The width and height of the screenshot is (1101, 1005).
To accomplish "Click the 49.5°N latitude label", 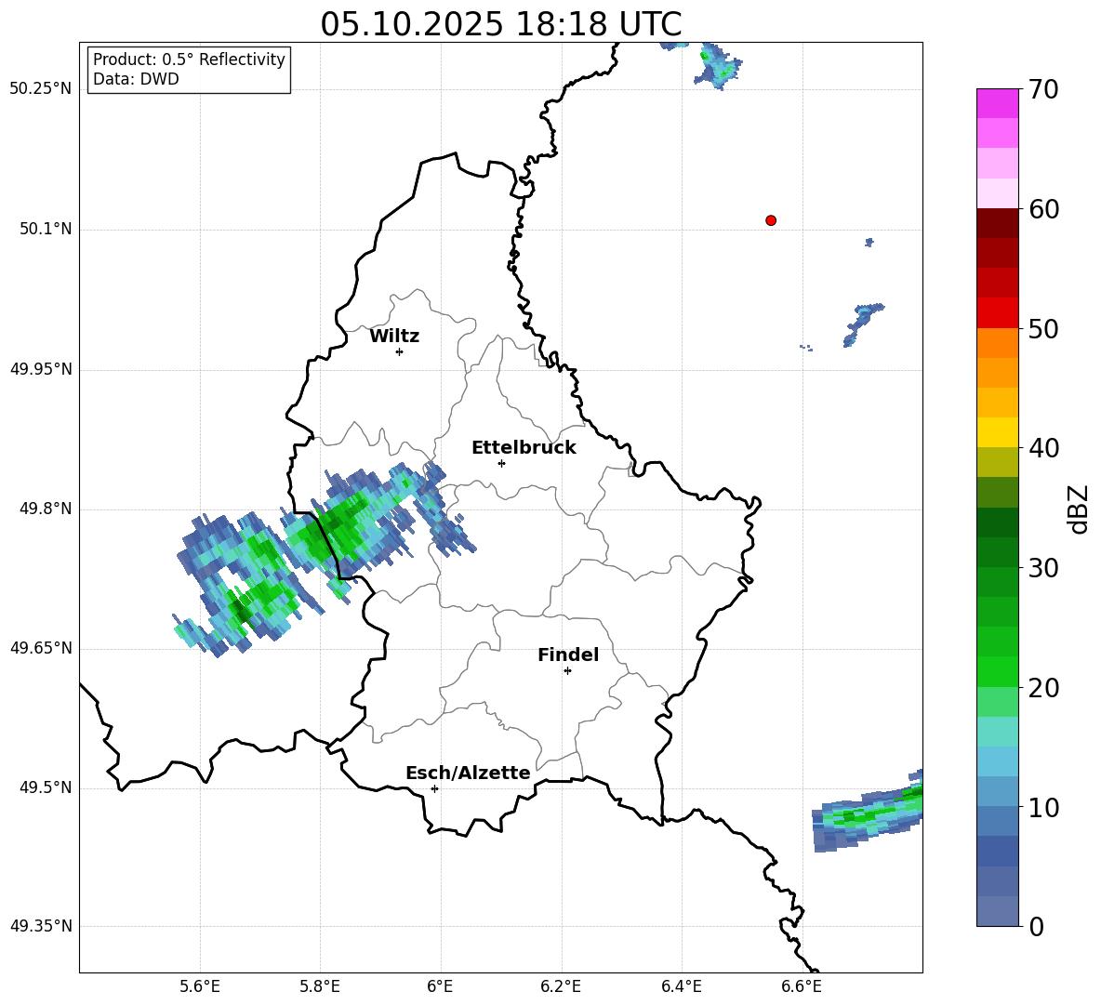I will [44, 787].
